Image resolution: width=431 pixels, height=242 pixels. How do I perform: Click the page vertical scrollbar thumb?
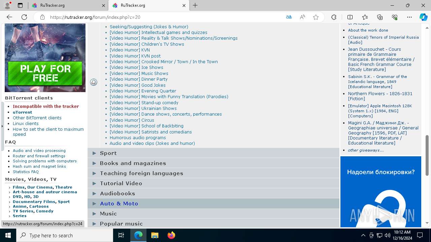tap(427, 155)
